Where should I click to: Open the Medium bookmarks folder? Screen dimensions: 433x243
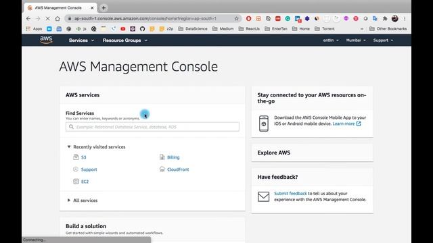223,28
